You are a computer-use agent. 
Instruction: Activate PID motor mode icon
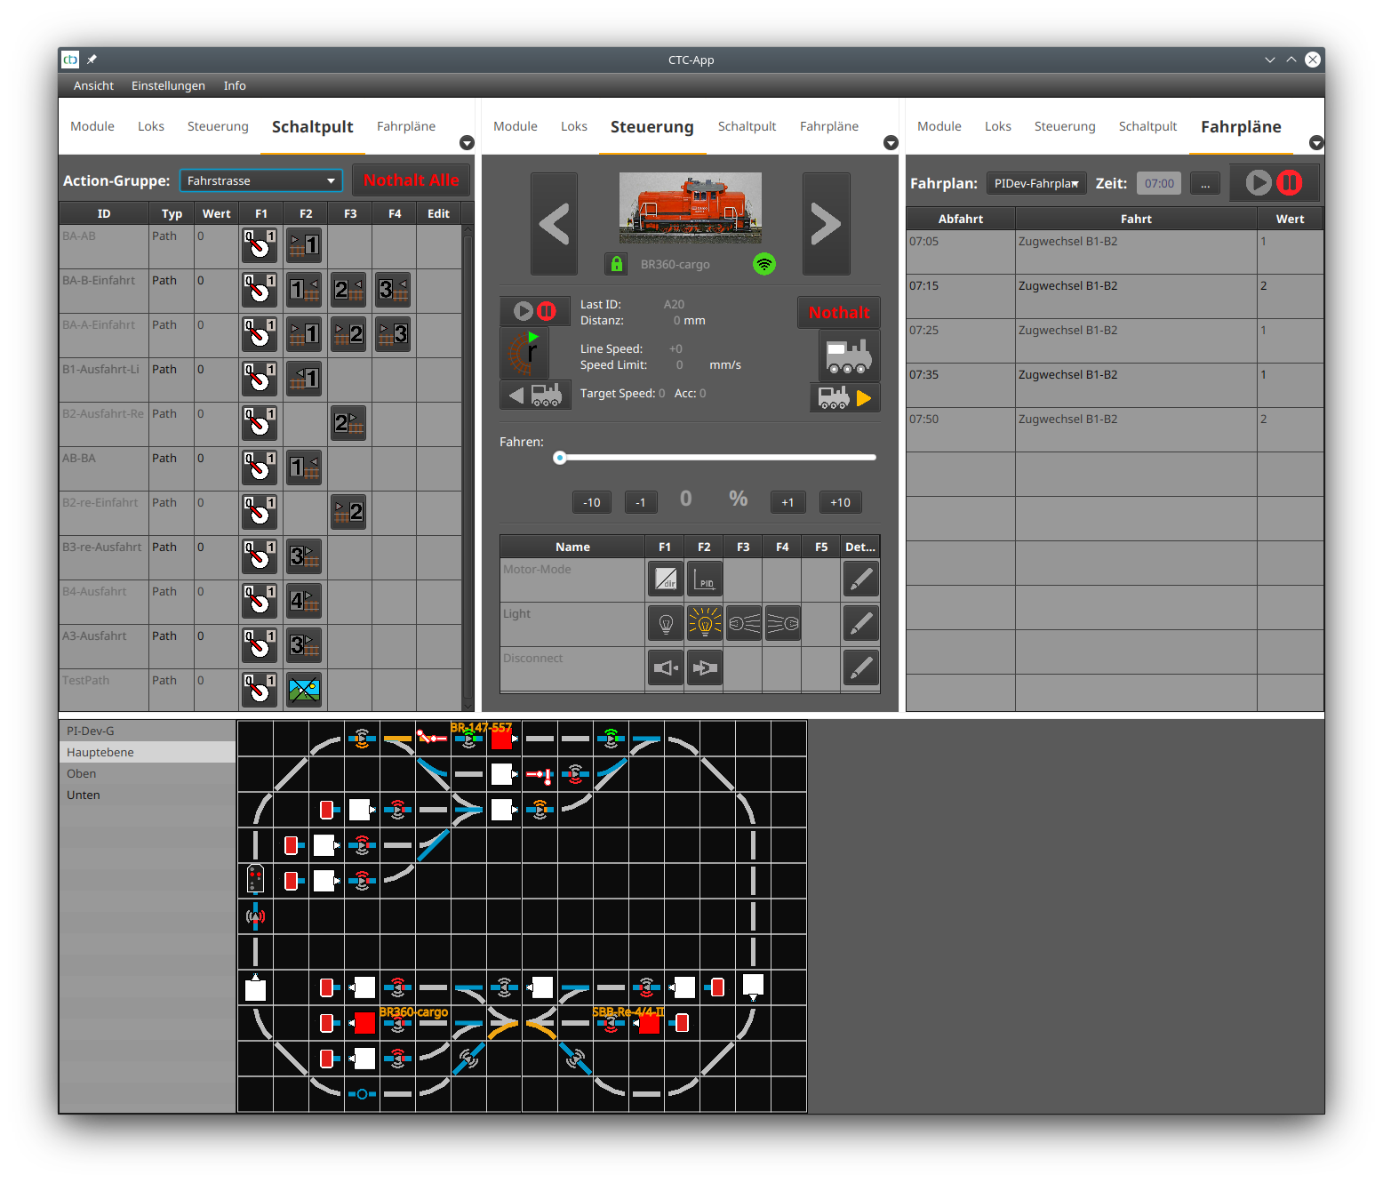click(x=704, y=580)
